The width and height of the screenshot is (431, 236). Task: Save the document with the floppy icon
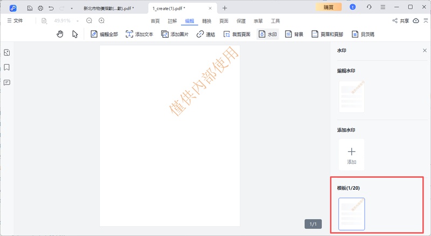coord(30,8)
